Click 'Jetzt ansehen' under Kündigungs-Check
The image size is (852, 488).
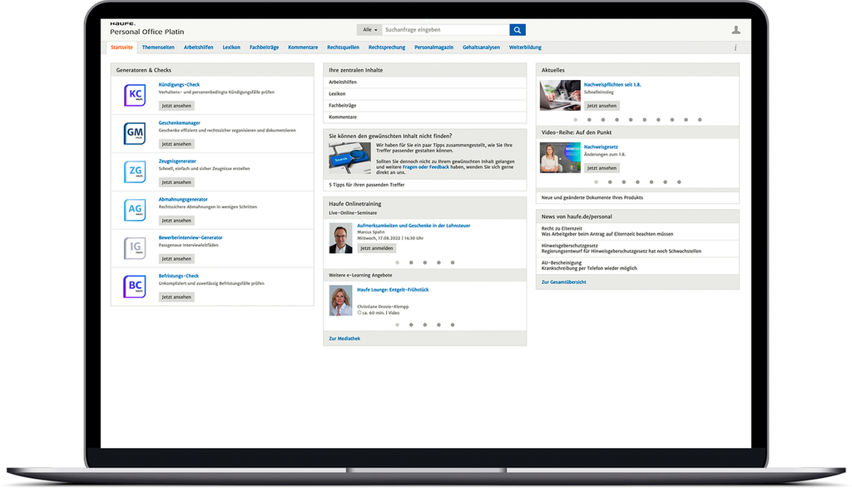[x=176, y=106]
